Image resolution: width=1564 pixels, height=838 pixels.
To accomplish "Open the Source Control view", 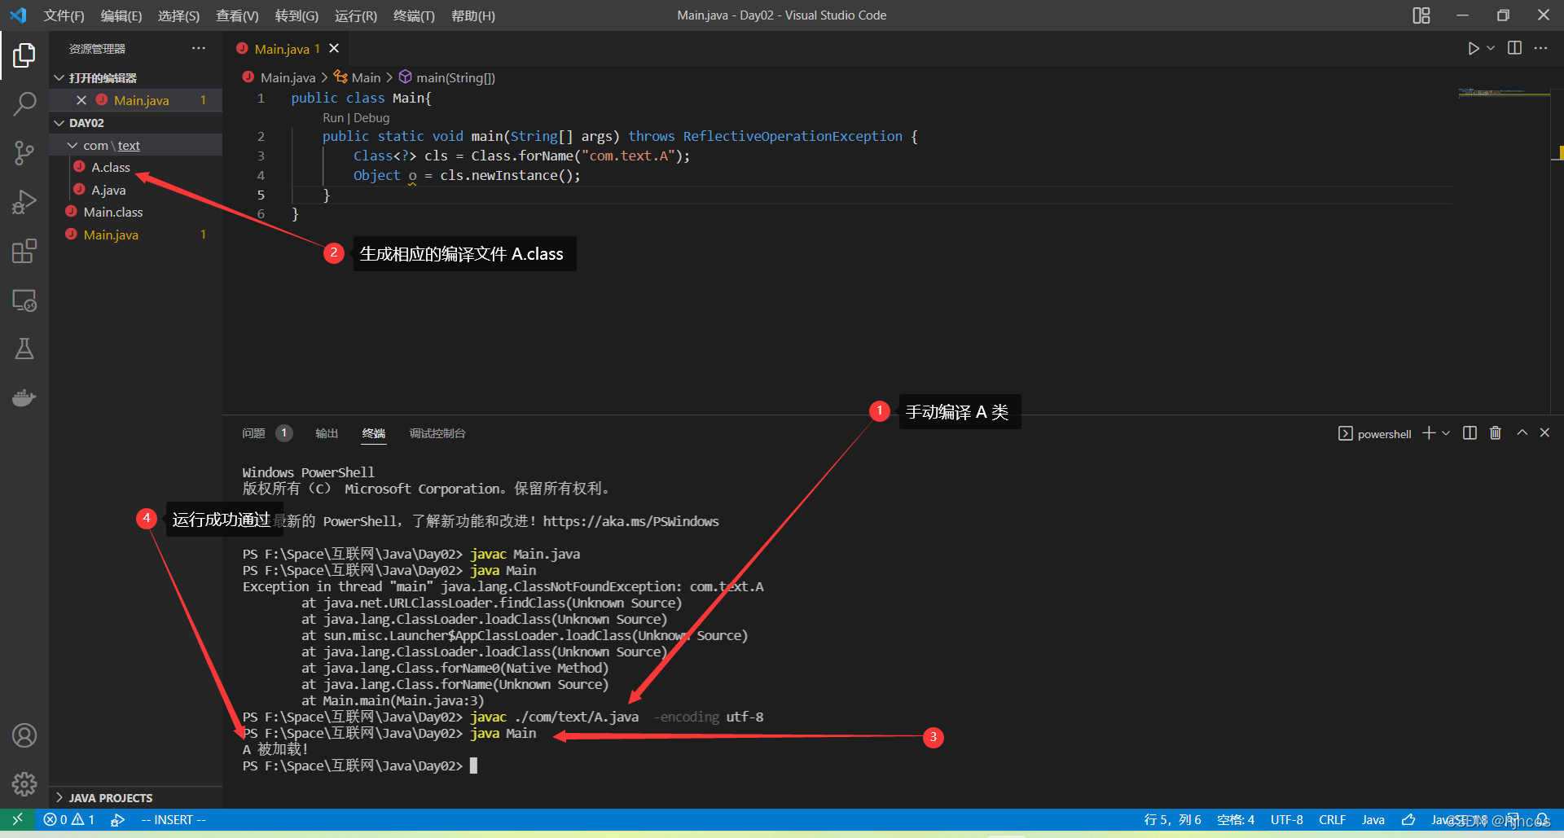I will click(24, 152).
